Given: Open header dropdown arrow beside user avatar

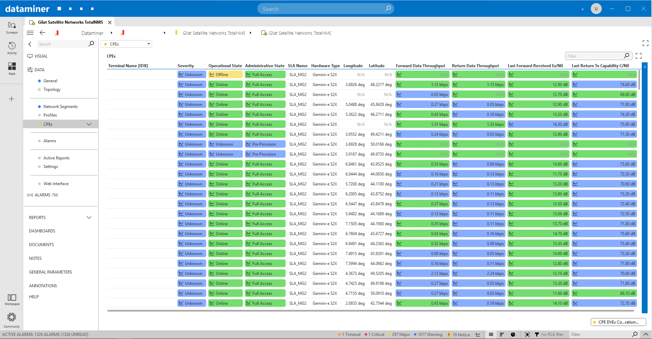Looking at the screenshot, I should [582, 9].
